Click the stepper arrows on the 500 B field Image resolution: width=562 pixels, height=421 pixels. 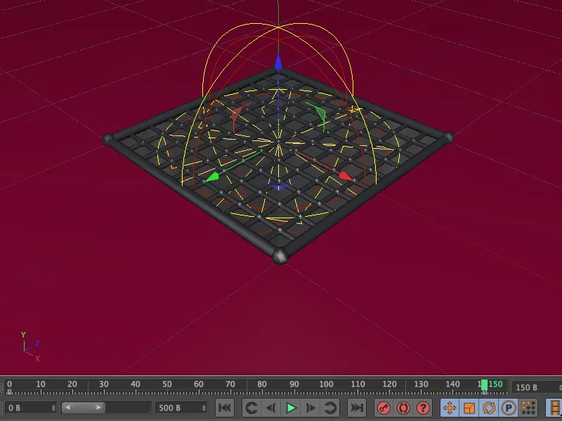point(204,408)
